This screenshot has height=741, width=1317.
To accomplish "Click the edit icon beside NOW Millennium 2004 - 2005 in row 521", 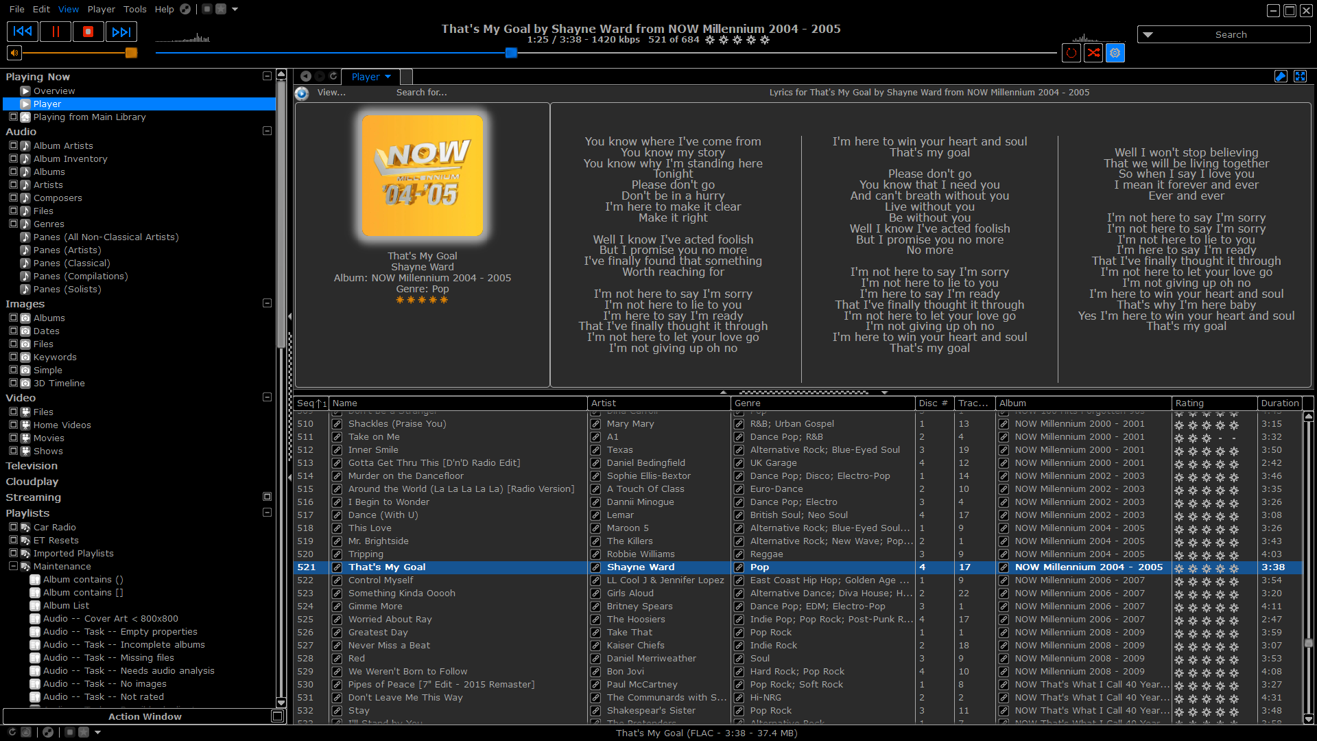I will point(1004,567).
